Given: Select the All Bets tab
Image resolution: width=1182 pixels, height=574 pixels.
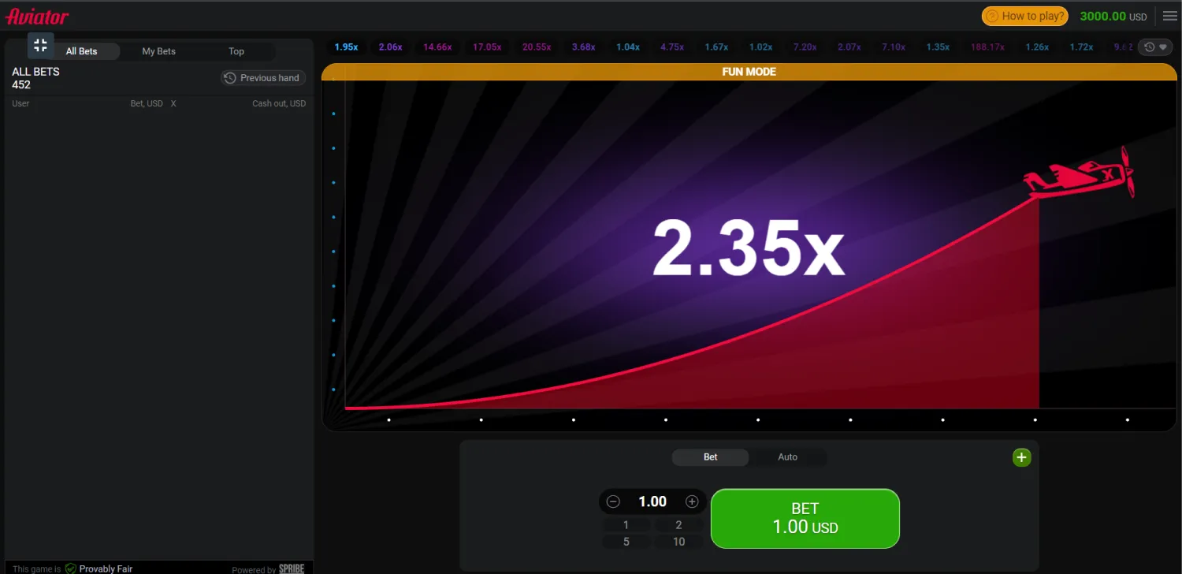Looking at the screenshot, I should (x=82, y=51).
